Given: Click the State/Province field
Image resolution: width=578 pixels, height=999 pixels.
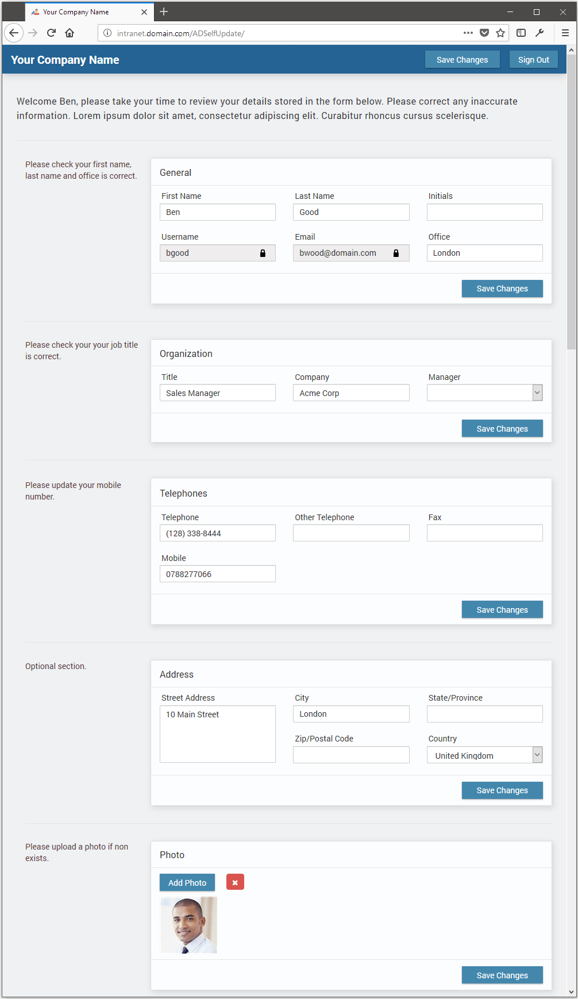Looking at the screenshot, I should tap(484, 714).
